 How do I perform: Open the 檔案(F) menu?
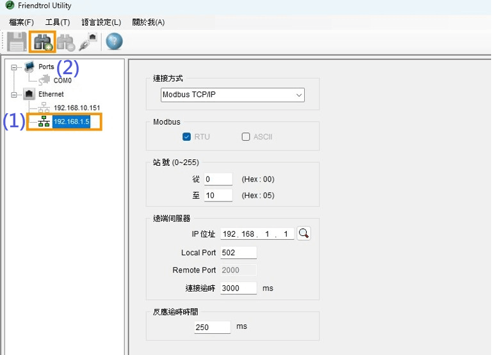pos(21,22)
